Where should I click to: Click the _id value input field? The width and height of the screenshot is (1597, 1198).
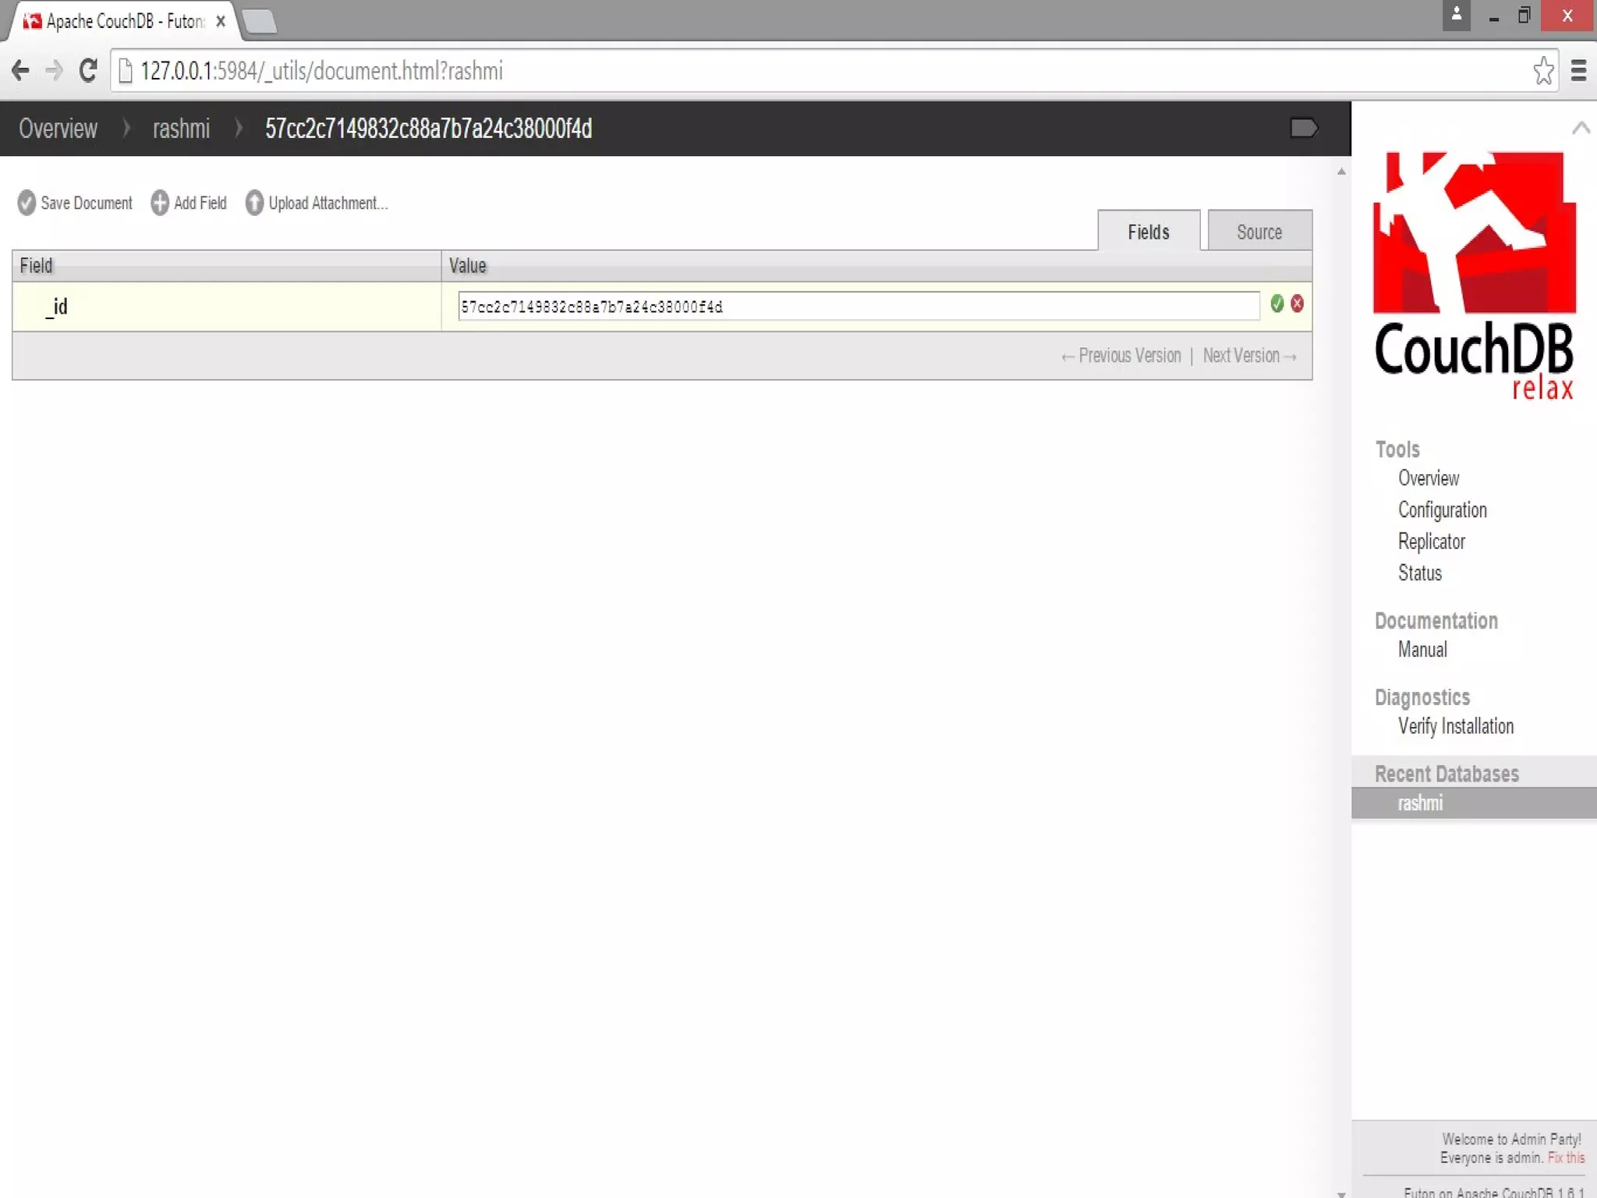(858, 307)
